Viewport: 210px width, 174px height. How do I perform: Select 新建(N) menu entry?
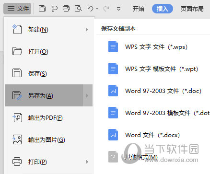(x=49, y=29)
